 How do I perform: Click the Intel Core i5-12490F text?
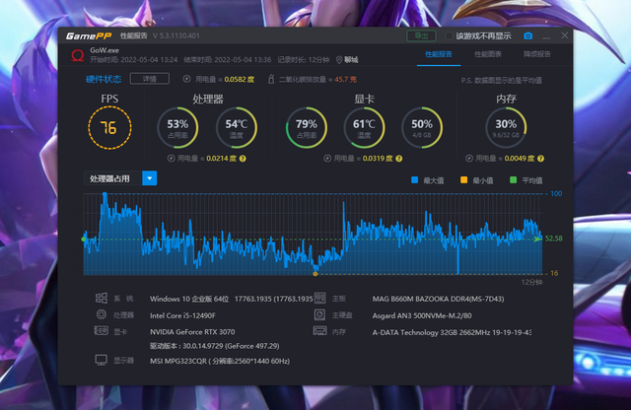click(182, 315)
